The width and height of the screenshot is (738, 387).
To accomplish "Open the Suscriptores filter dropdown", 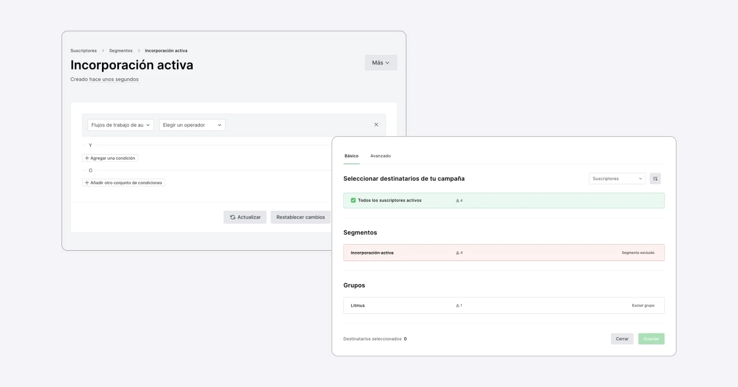I will [x=617, y=179].
